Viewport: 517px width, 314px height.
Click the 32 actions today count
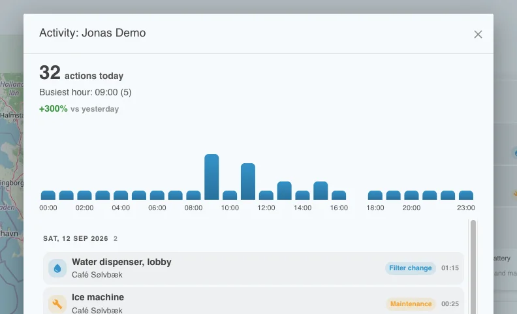pyautogui.click(x=81, y=72)
